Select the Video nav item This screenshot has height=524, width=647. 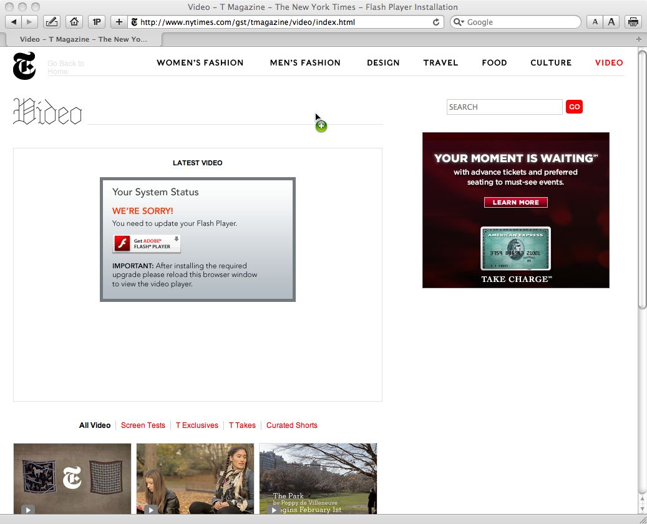coord(609,63)
